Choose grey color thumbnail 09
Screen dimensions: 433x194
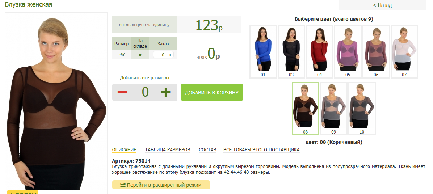coord(333,109)
